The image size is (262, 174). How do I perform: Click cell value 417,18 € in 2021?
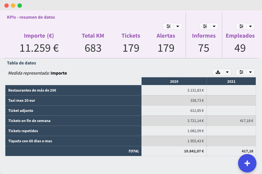[247, 121]
